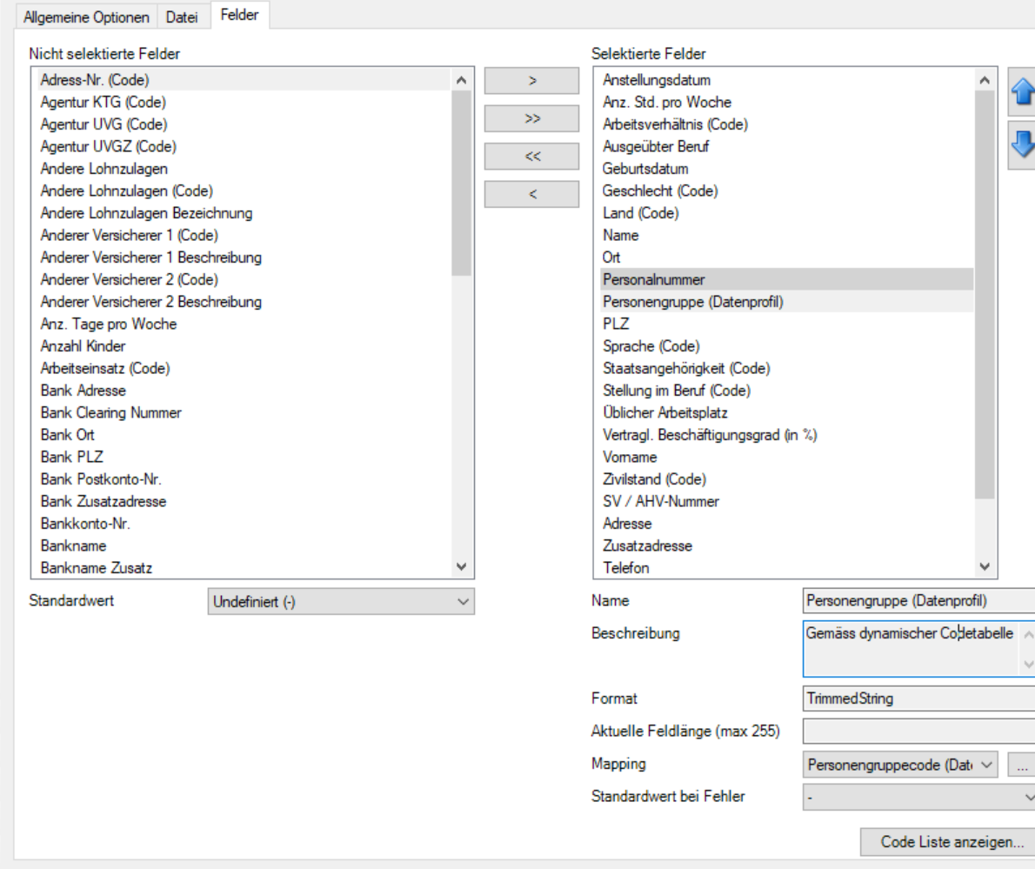Move selected field up with blue arrow

pyautogui.click(x=1022, y=92)
